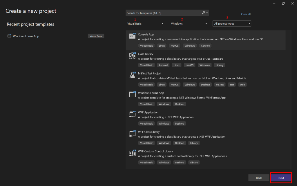This screenshot has width=297, height=186.
Task: Click the Back button
Action: pyautogui.click(x=259, y=178)
